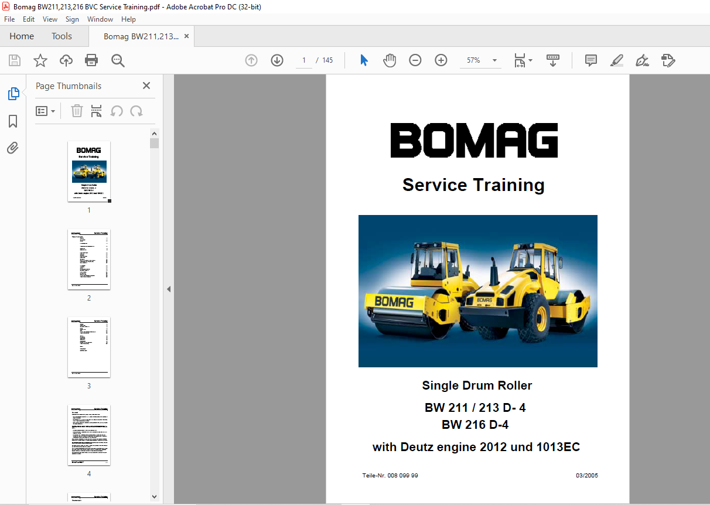Open thumbnail options dropdown menu
Viewport: 710px width, 505px height.
46,111
